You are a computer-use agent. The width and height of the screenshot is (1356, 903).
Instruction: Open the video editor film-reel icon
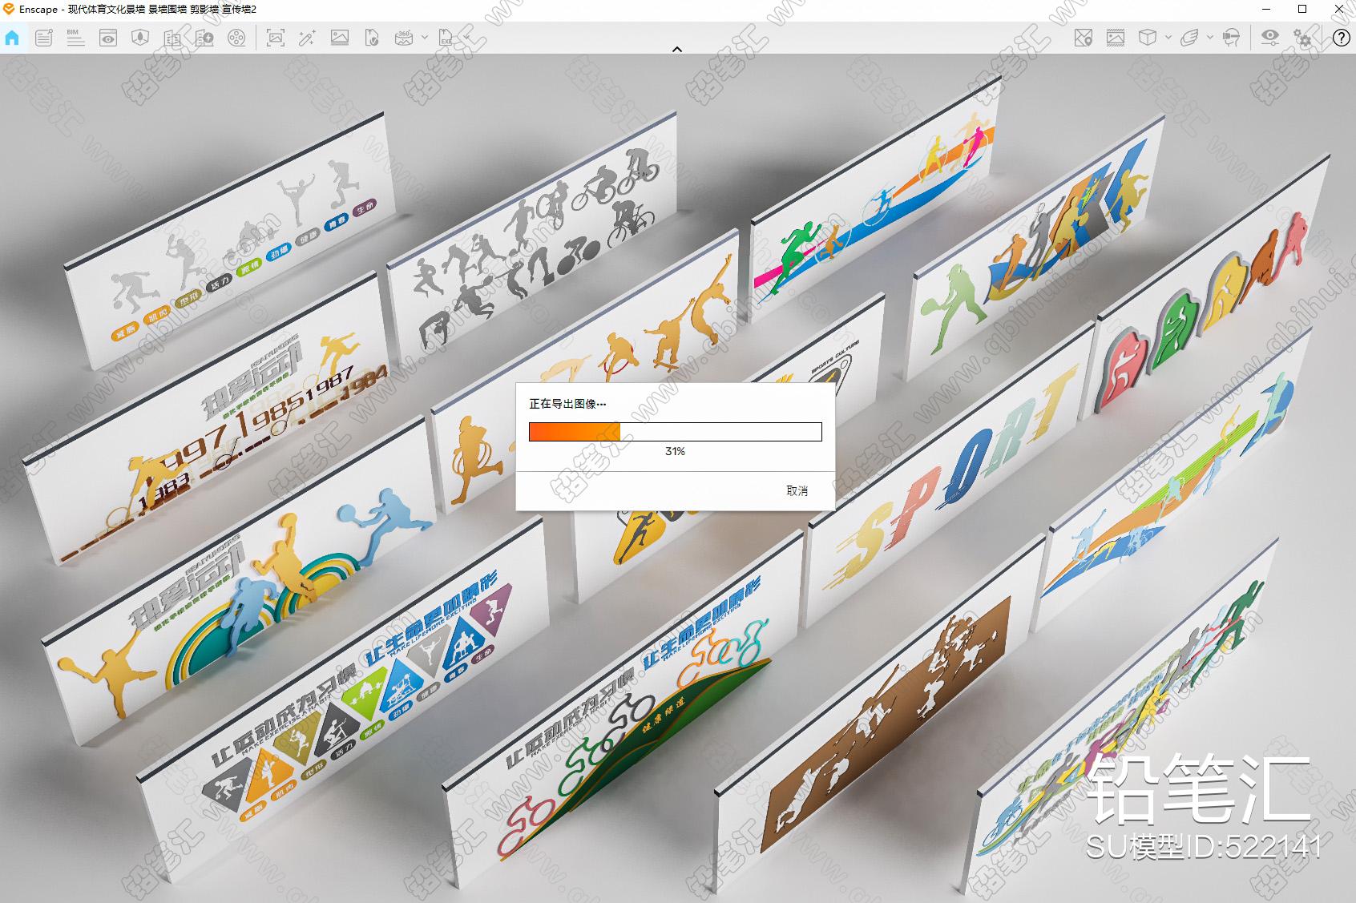236,38
